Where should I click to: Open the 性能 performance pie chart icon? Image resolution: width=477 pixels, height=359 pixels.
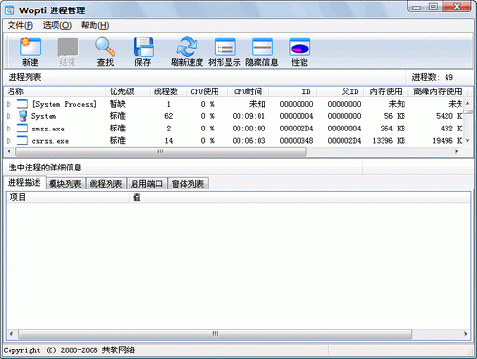click(300, 47)
